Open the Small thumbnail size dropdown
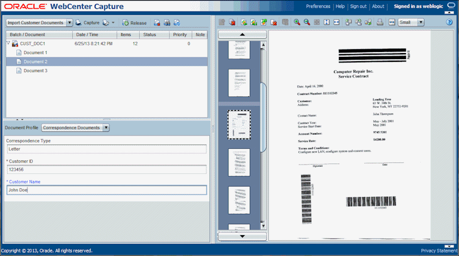This screenshot has height=256, width=459. pyautogui.click(x=421, y=22)
